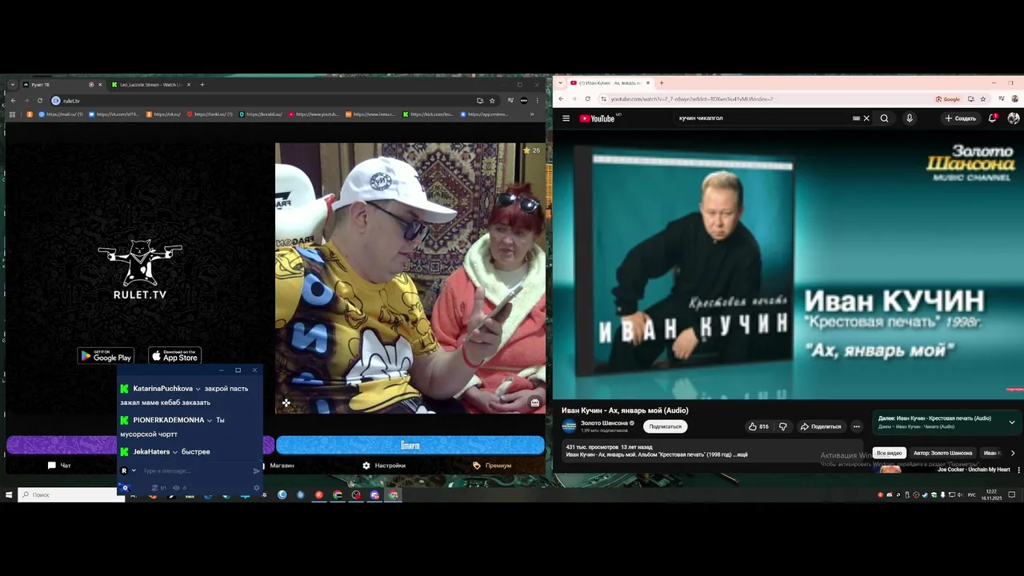Screen dimensions: 1024x576
Task: Expand the KatarinaPuchkova chat user dropdown
Action: [x=198, y=389]
